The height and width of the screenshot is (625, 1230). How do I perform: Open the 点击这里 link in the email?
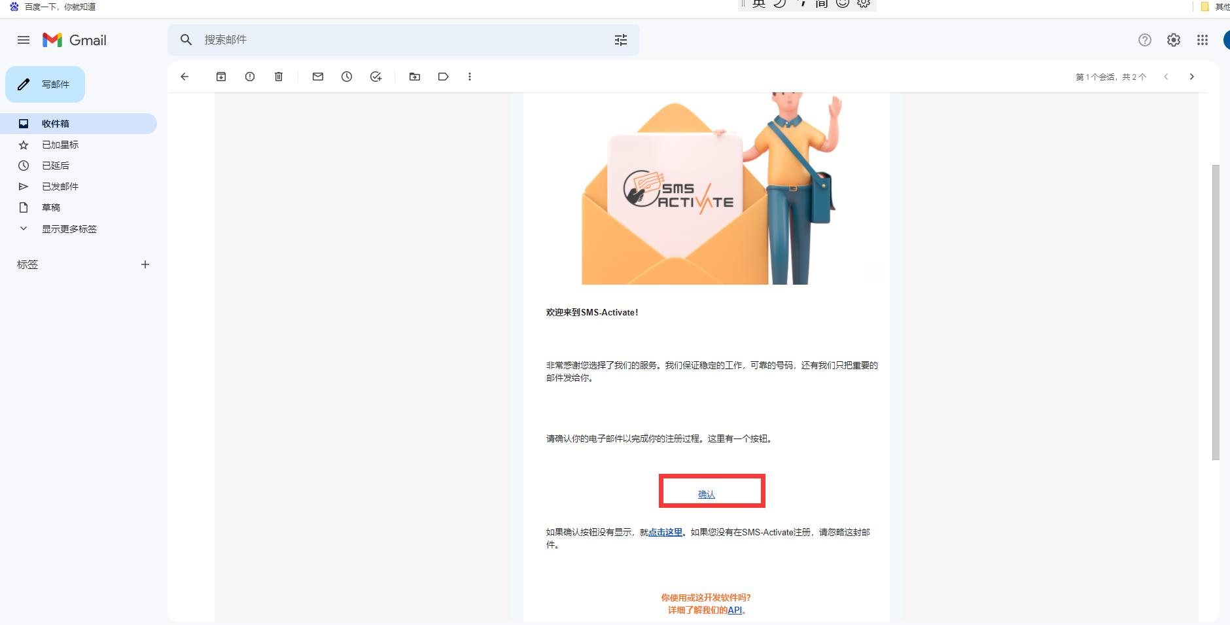[665, 532]
